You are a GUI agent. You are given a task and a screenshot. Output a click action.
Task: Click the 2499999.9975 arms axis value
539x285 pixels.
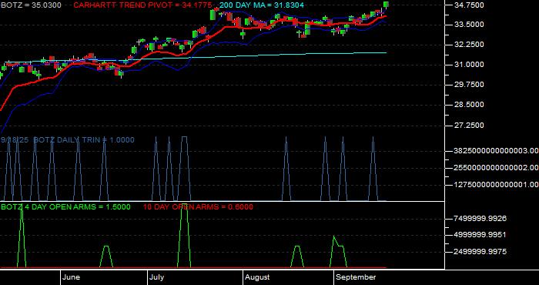[480, 252]
